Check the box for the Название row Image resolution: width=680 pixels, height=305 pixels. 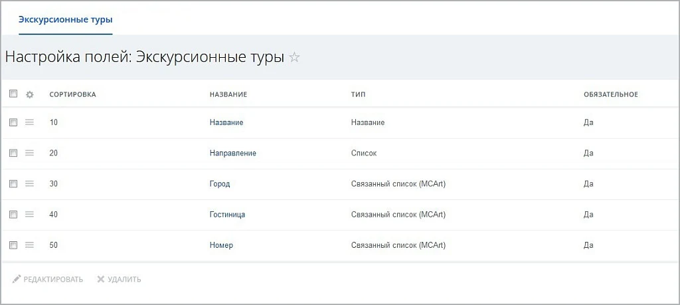click(x=13, y=123)
